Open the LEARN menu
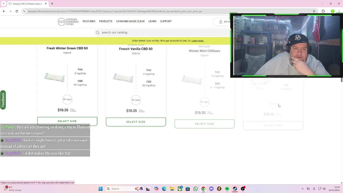The height and width of the screenshot is (193, 343). pyautogui.click(x=152, y=21)
